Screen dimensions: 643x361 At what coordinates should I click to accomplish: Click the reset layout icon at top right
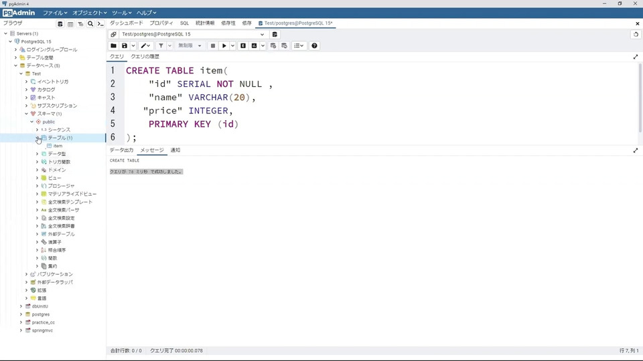(x=636, y=34)
